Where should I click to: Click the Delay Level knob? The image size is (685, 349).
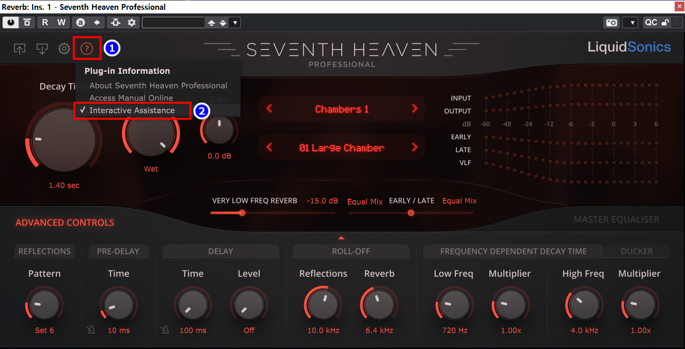pyautogui.click(x=249, y=305)
